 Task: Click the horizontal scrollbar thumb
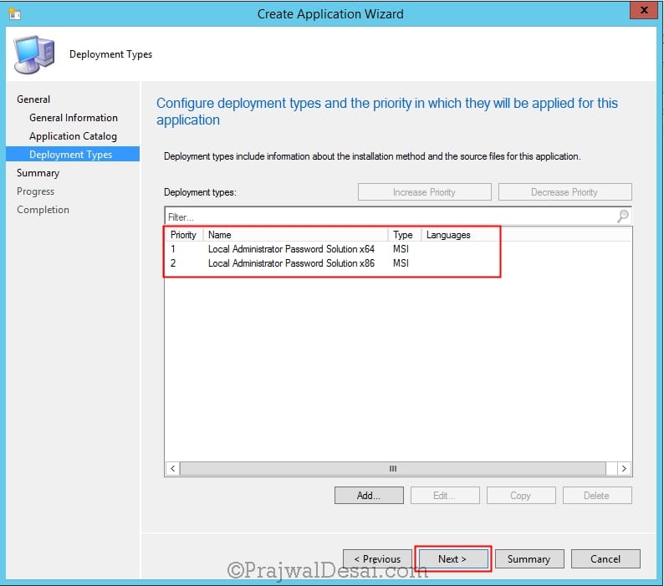pos(393,468)
